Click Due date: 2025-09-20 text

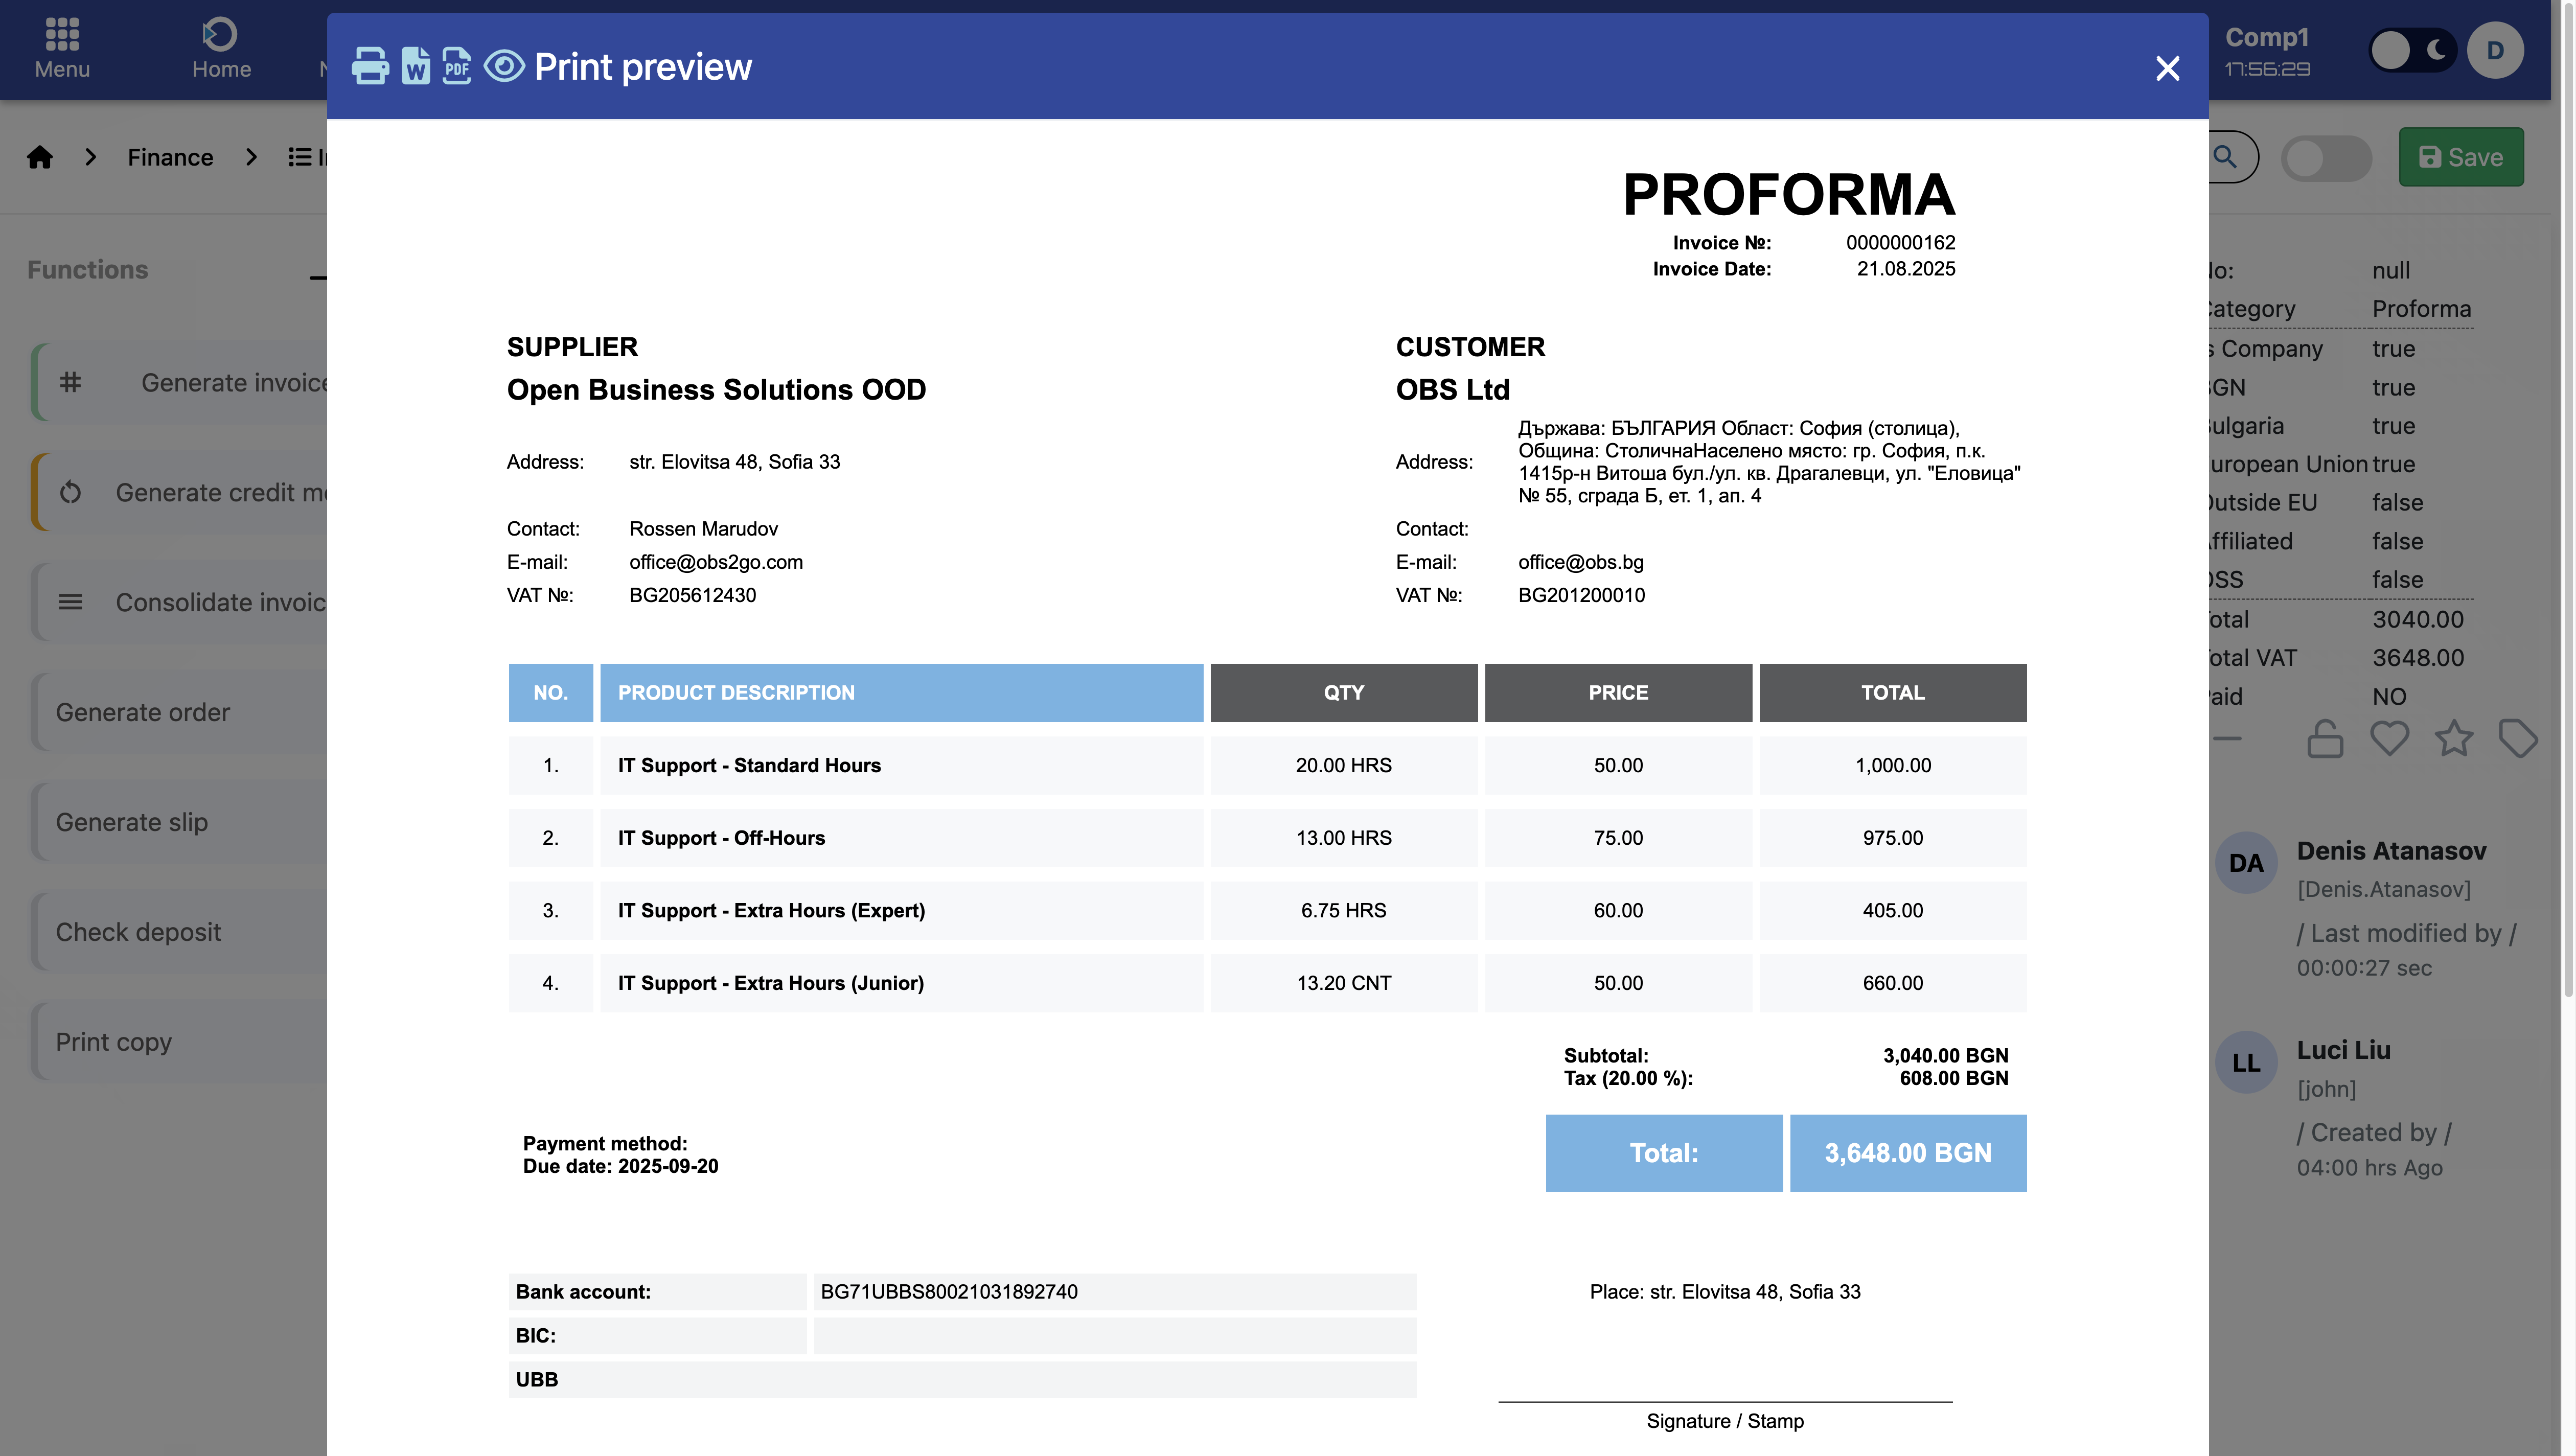(620, 1166)
